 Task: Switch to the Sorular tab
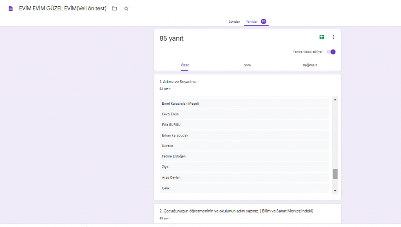[234, 21]
